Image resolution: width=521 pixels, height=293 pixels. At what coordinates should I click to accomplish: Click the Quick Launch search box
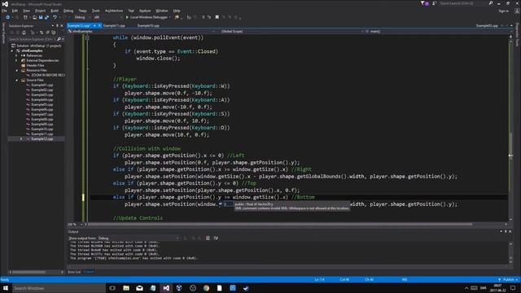[x=463, y=3]
